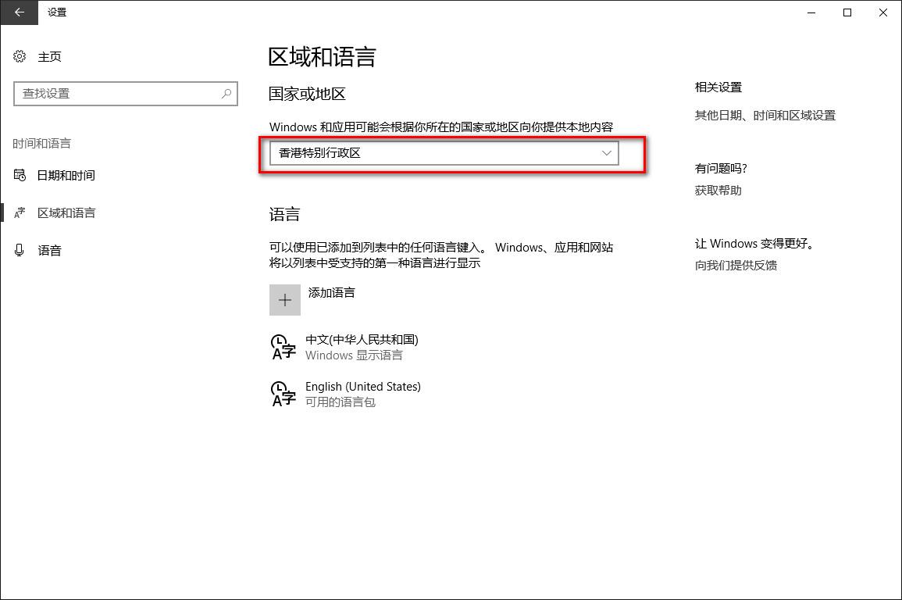The width and height of the screenshot is (902, 600).
Task: Expand the region dropdown chevron arrow
Action: 606,153
